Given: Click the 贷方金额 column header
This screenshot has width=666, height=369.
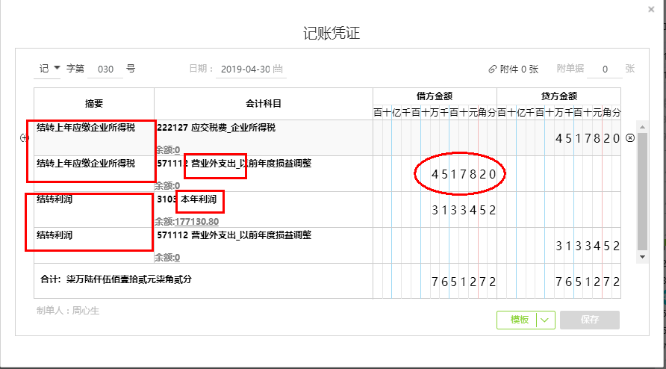Looking at the screenshot, I should (x=559, y=96).
